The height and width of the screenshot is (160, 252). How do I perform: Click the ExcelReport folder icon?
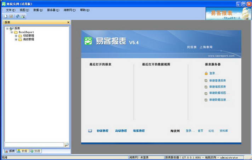coord(16,32)
